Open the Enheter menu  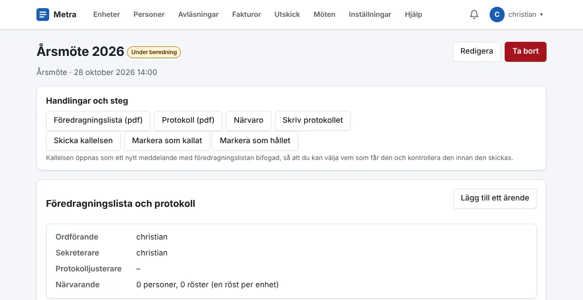click(x=107, y=15)
